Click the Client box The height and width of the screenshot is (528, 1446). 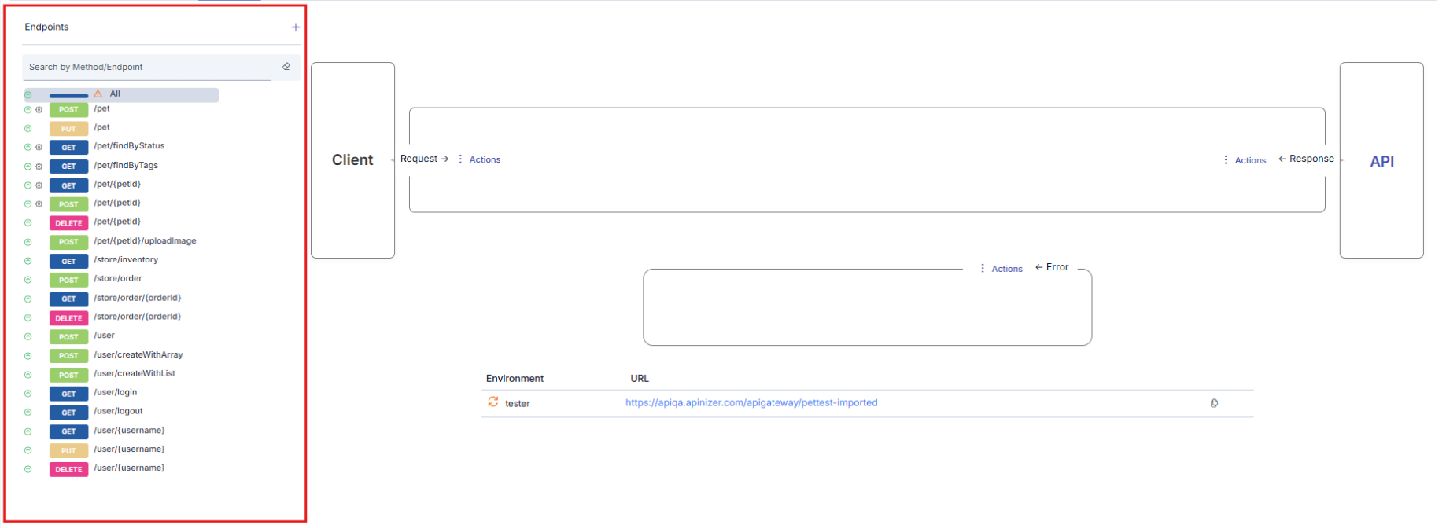pos(352,160)
